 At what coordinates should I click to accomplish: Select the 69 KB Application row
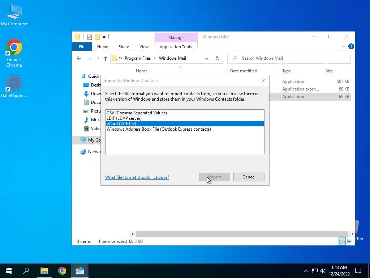310,97
